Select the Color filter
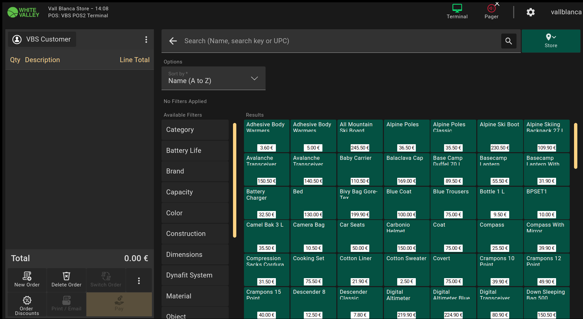 pyautogui.click(x=195, y=213)
